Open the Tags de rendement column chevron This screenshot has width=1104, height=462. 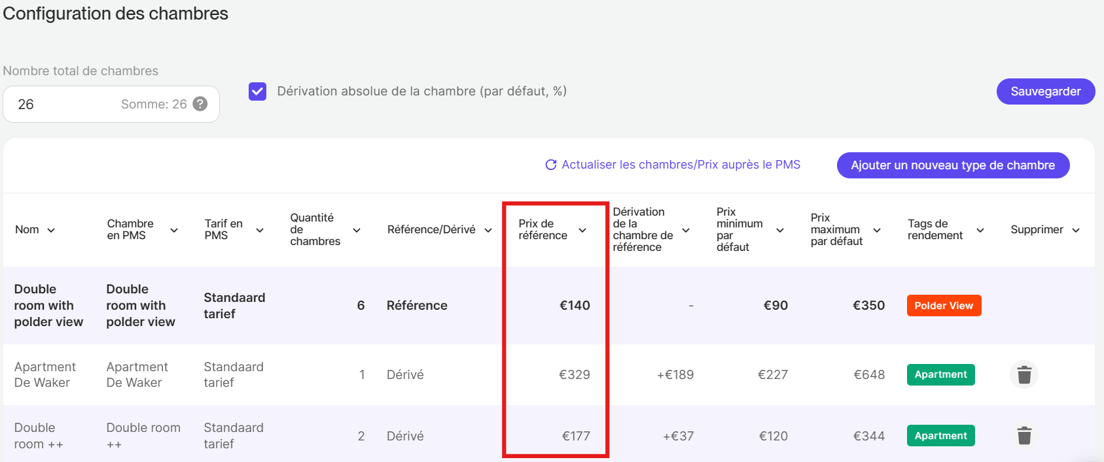[980, 230]
